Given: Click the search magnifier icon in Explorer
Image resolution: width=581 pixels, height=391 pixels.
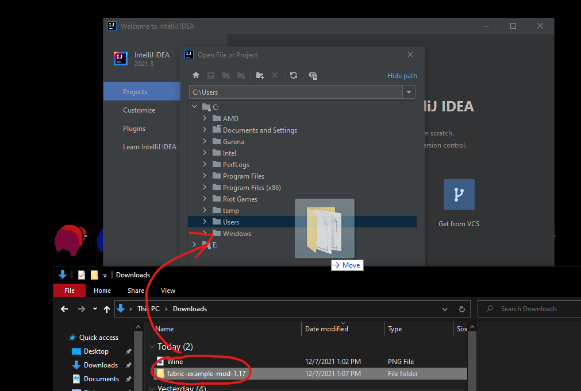Looking at the screenshot, I should 490,309.
